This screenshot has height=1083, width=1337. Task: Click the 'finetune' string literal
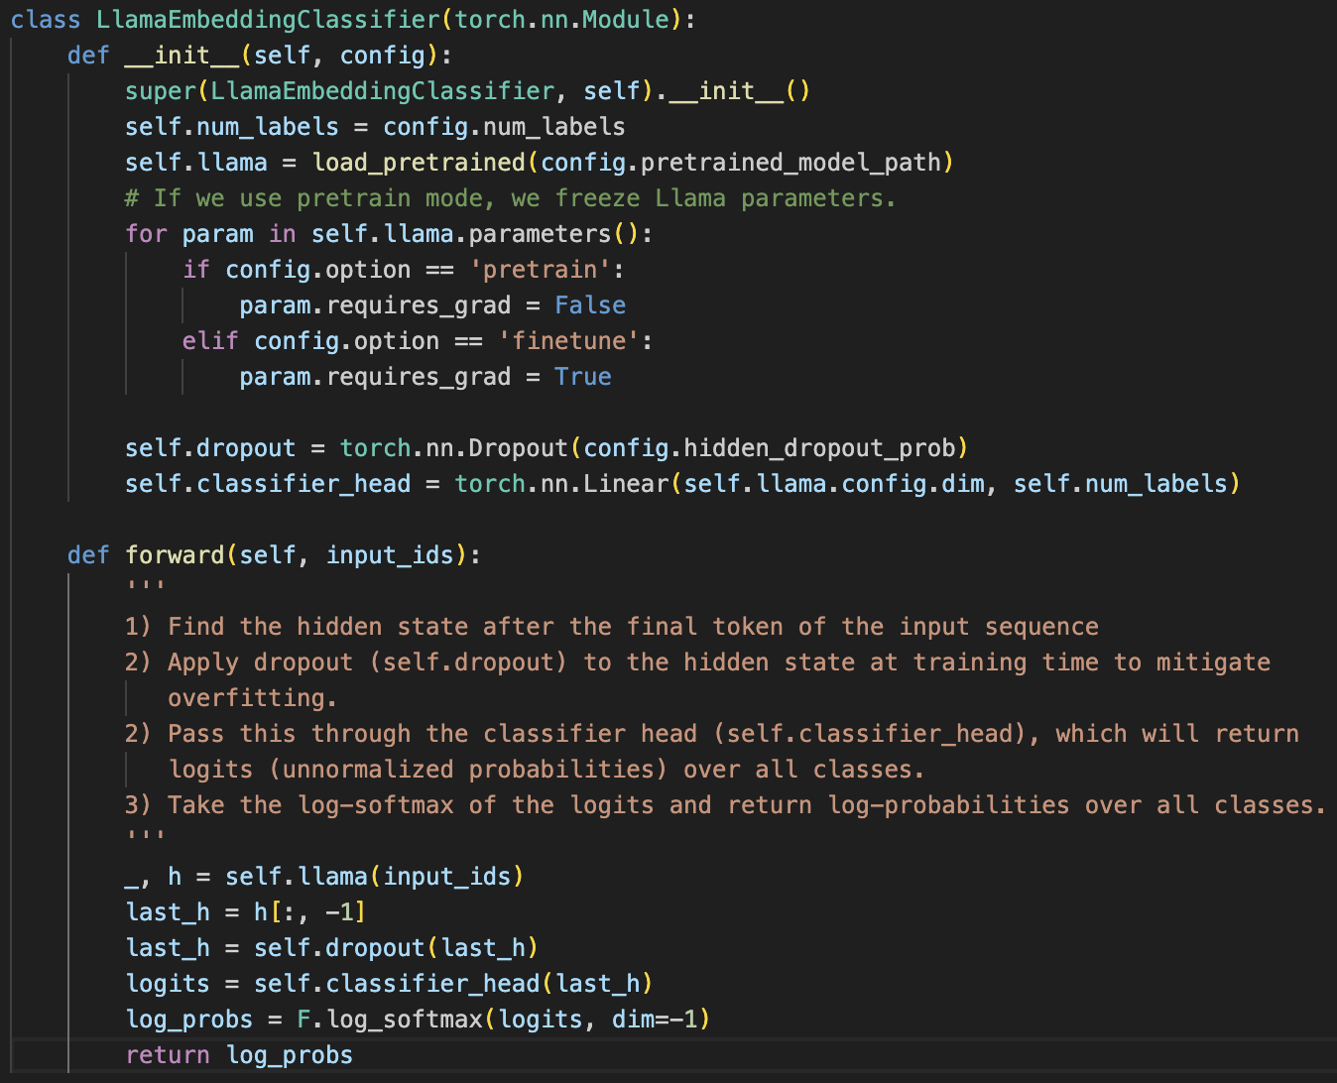point(569,340)
